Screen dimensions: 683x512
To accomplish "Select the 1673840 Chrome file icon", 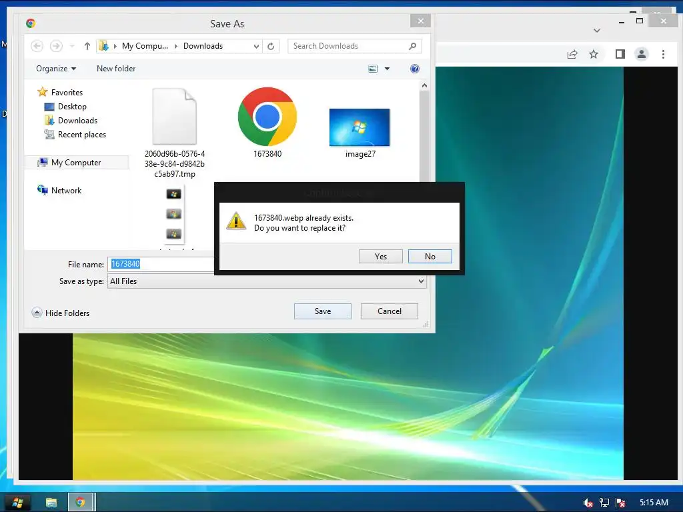I will (267, 117).
